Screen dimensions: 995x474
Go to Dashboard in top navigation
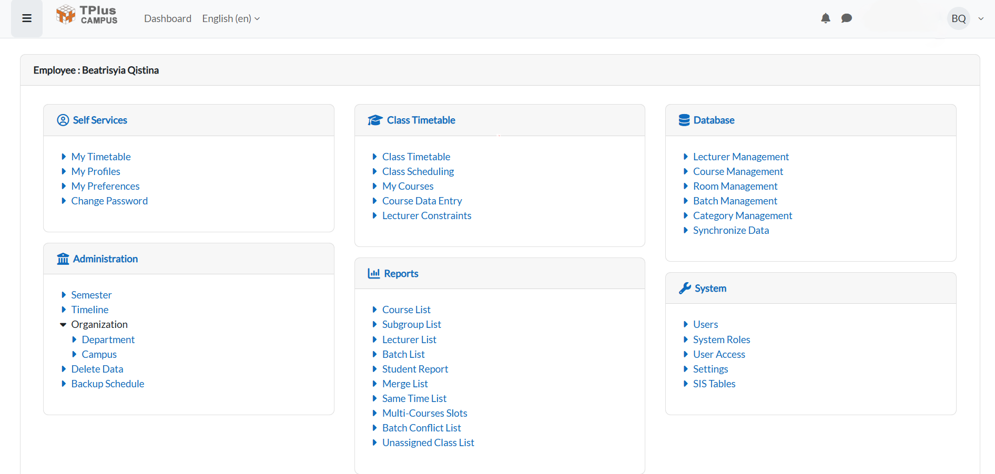coord(168,18)
